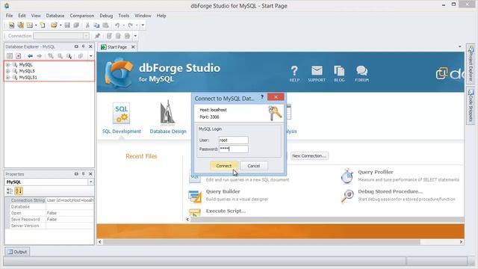Select the Connection String property row
This screenshot has width=478, height=269.
pyautogui.click(x=51, y=200)
